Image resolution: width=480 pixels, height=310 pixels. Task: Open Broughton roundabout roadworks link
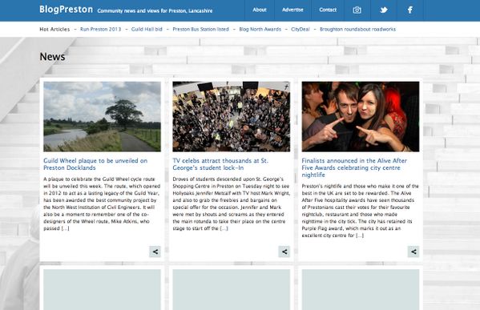[x=357, y=30]
